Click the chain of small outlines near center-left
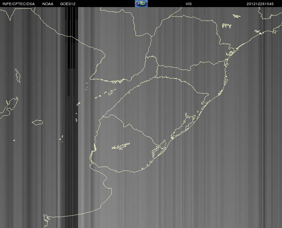282x228 pixels. pyautogui.click(x=106, y=94)
